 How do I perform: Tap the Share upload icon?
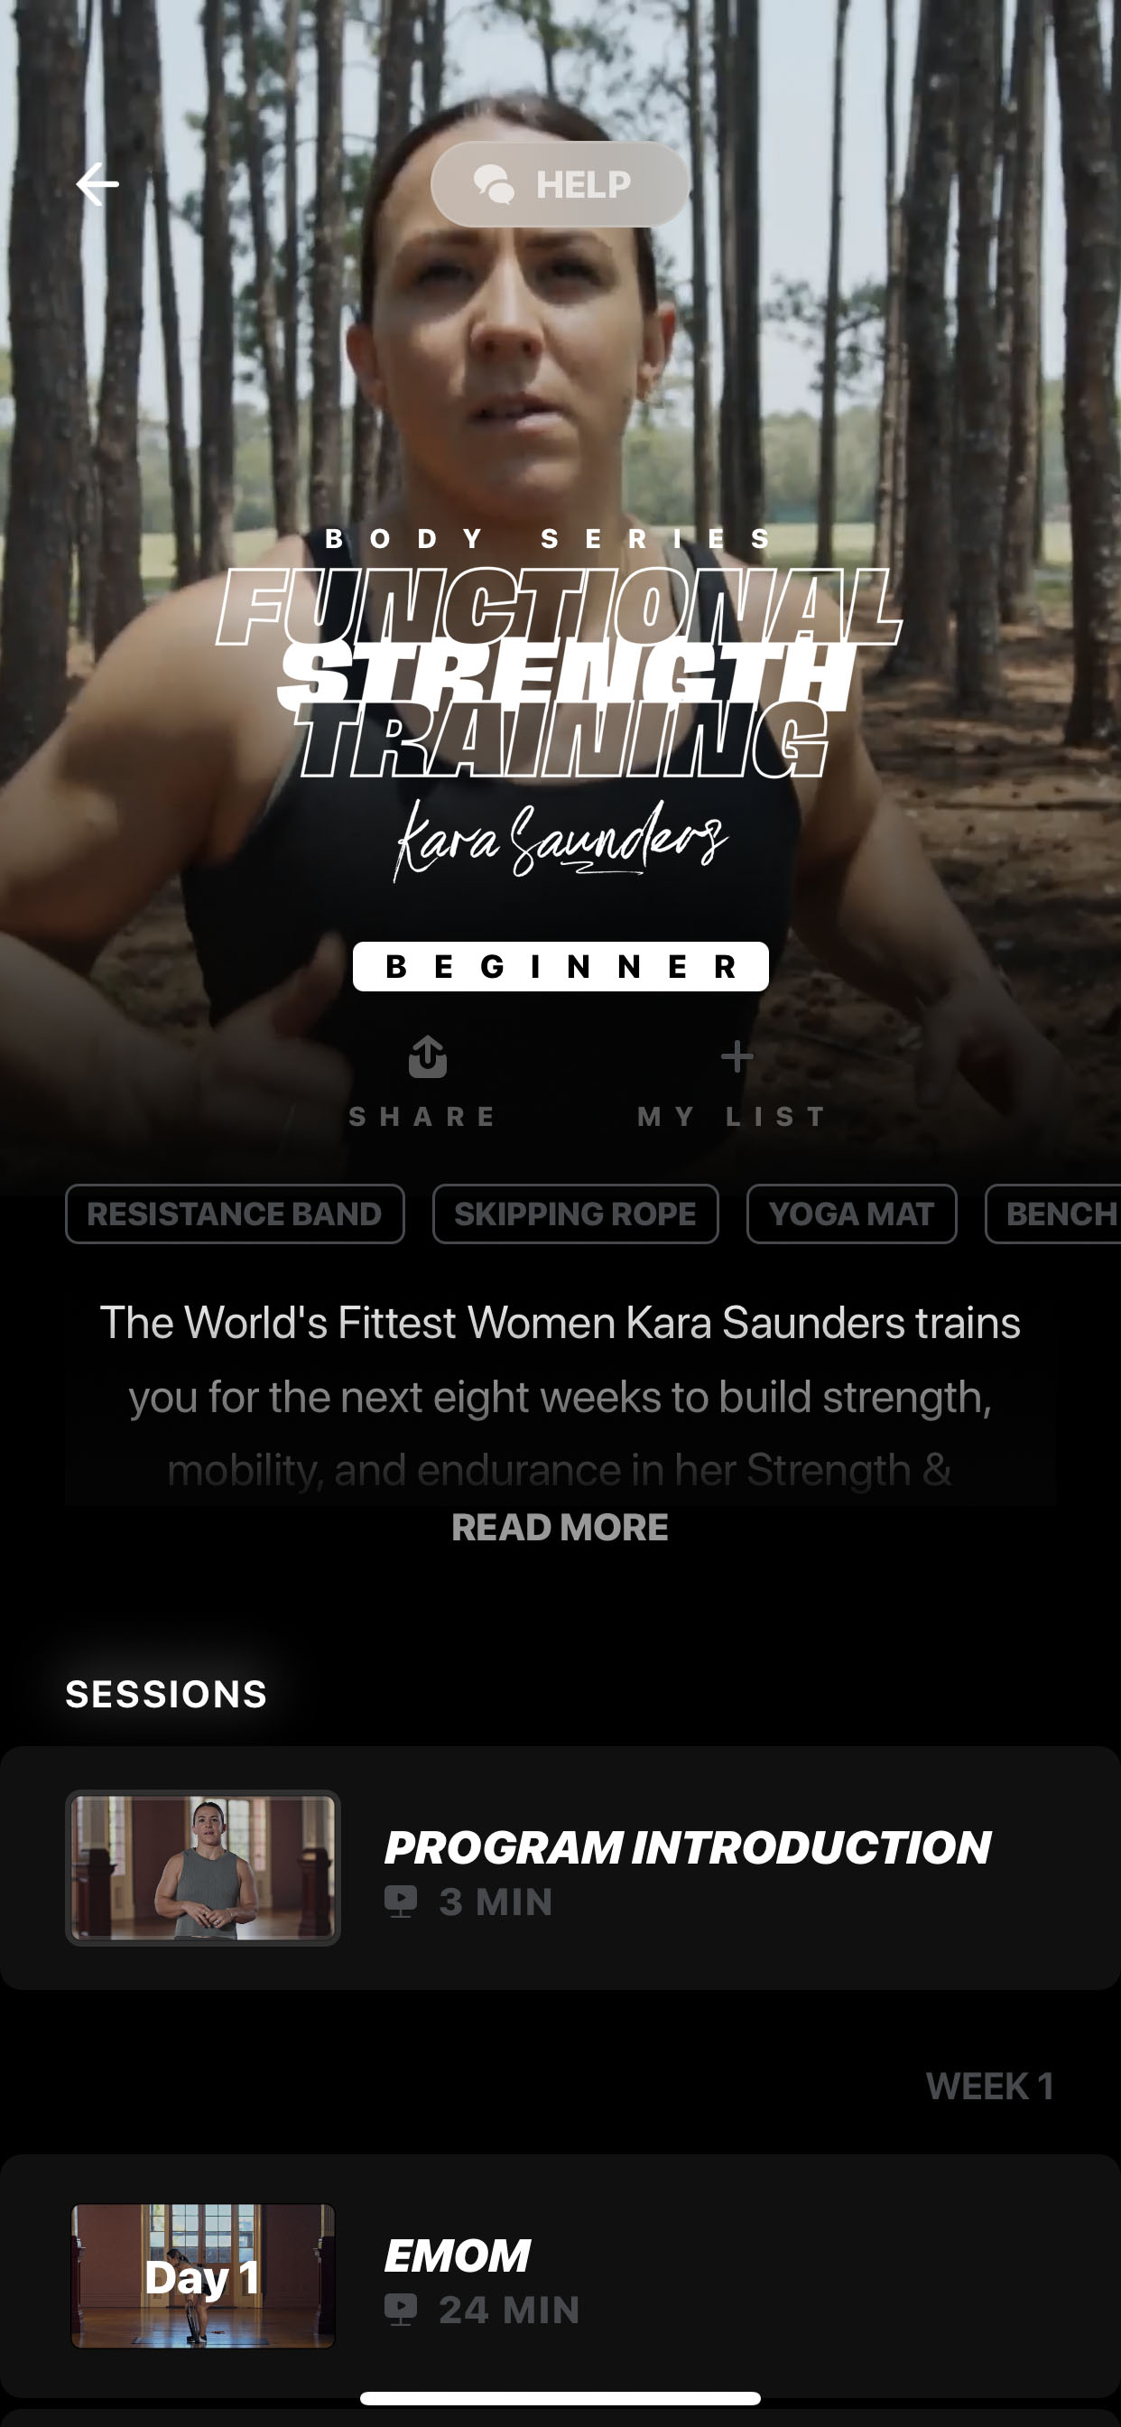(x=428, y=1056)
